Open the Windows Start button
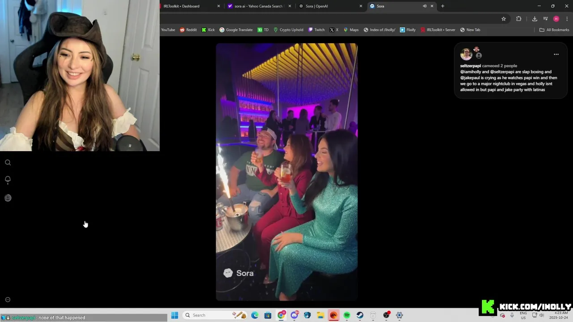Viewport: 573px width, 322px height. [x=175, y=315]
